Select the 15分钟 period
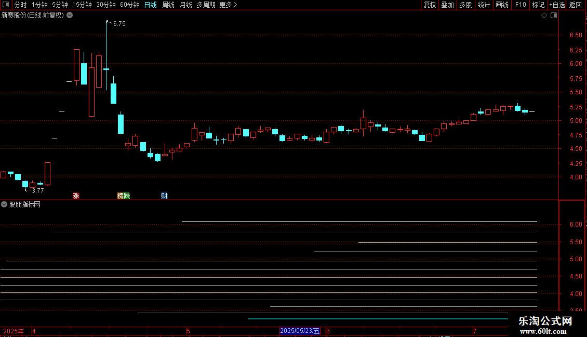 [x=82, y=5]
